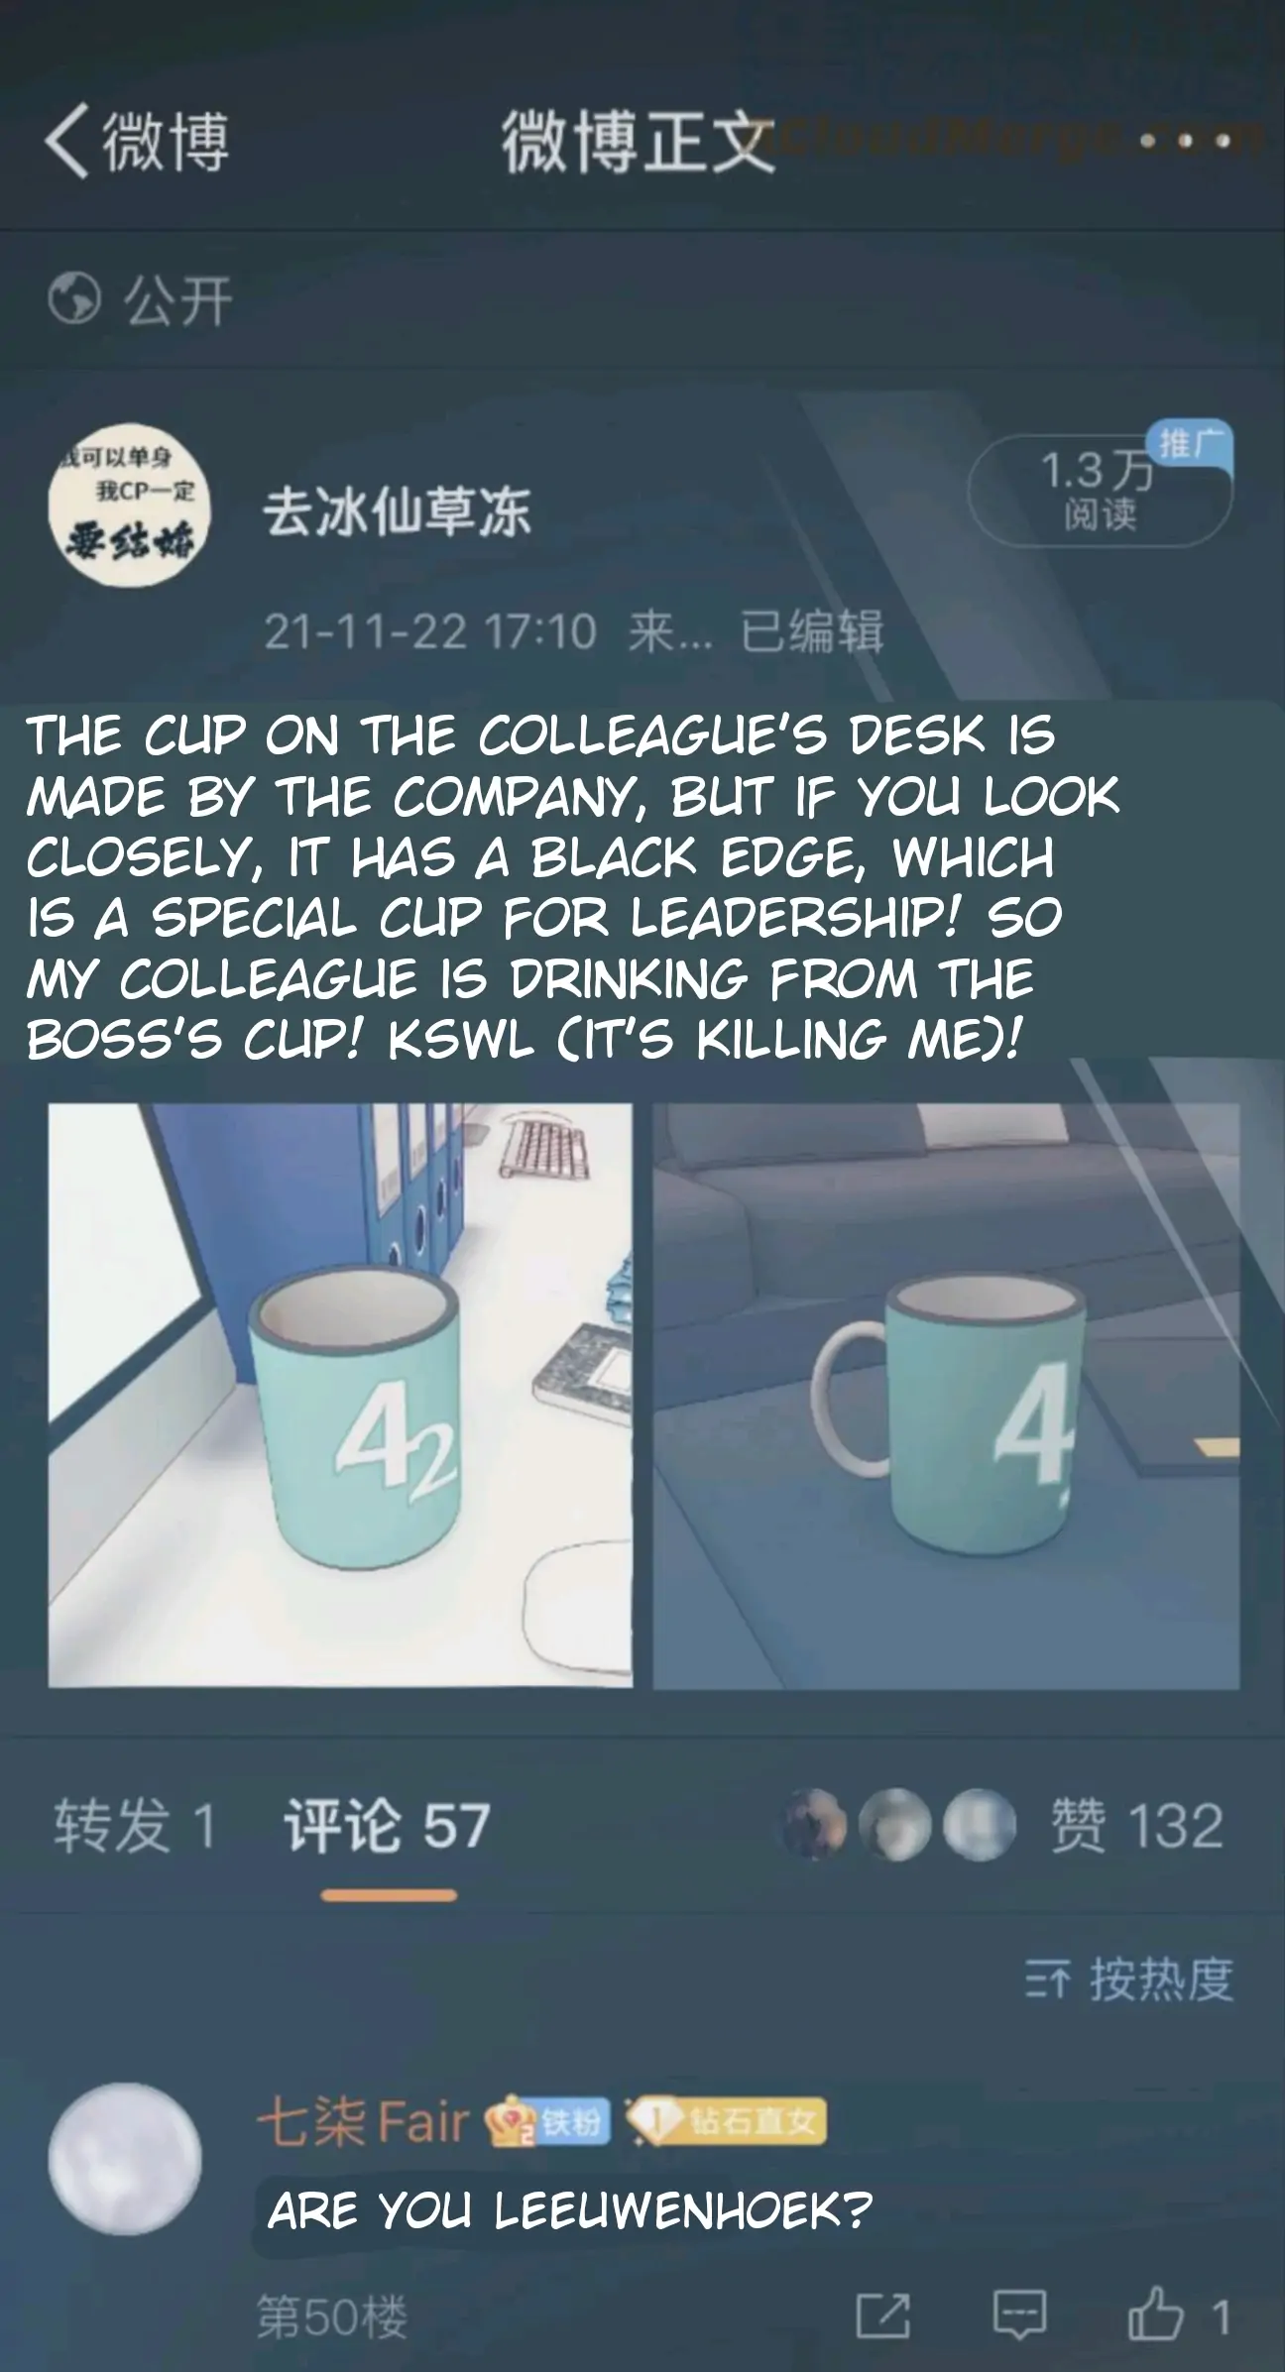View left mug photo with 42

[340, 1396]
